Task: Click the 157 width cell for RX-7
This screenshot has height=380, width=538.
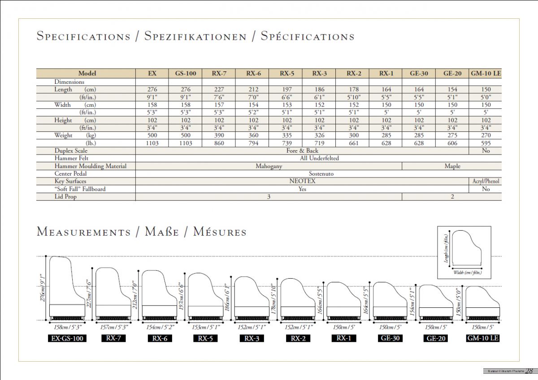Action: (219, 105)
